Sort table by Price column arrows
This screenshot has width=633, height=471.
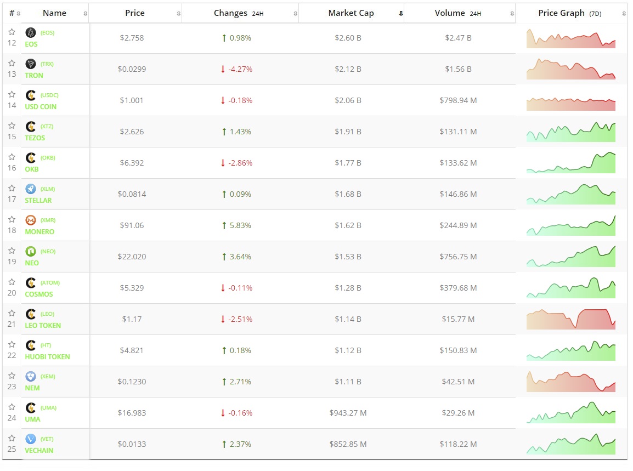point(178,13)
